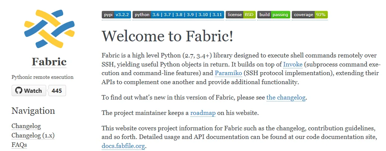Click the Navigation sidebar heading
The height and width of the screenshot is (151, 386).
tap(33, 111)
